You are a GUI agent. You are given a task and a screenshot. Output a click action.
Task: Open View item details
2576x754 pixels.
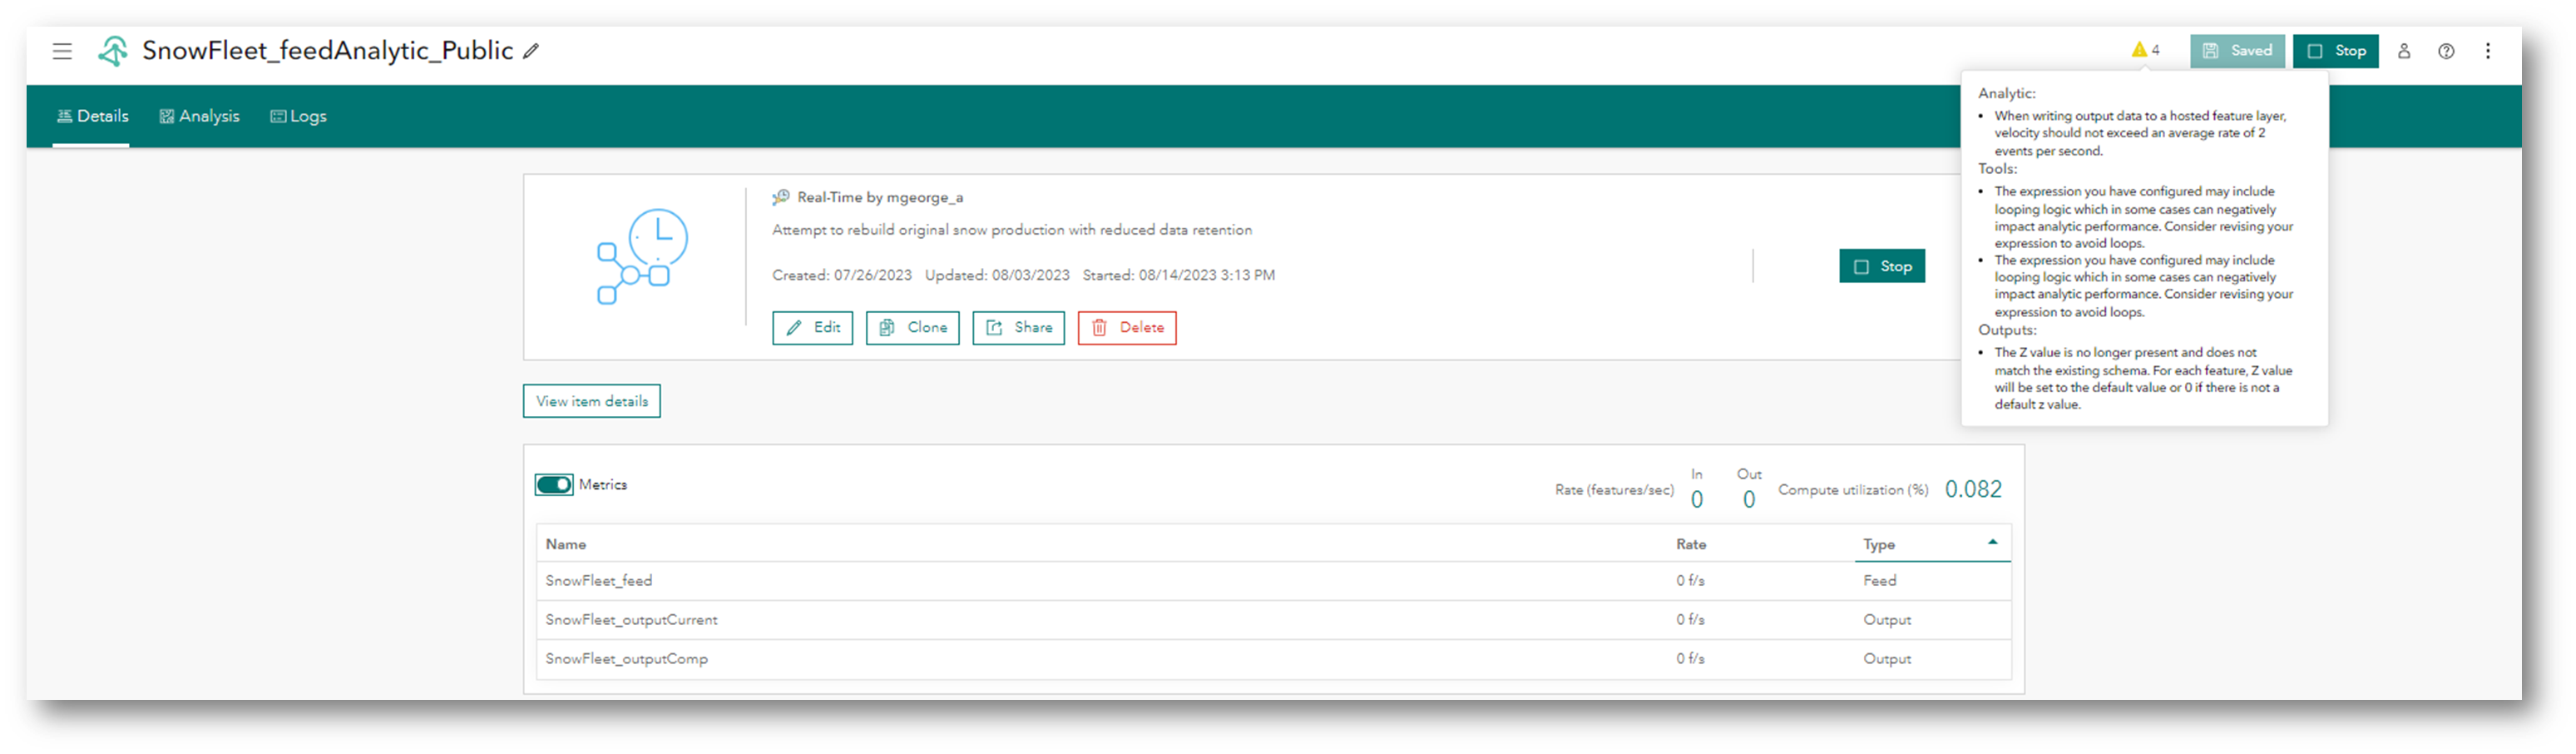(x=591, y=400)
